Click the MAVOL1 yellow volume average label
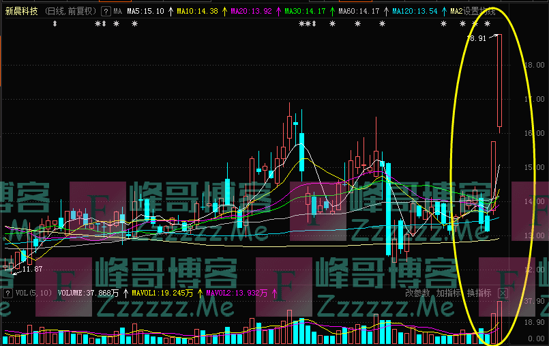This screenshot has height=346, width=549. click(159, 293)
